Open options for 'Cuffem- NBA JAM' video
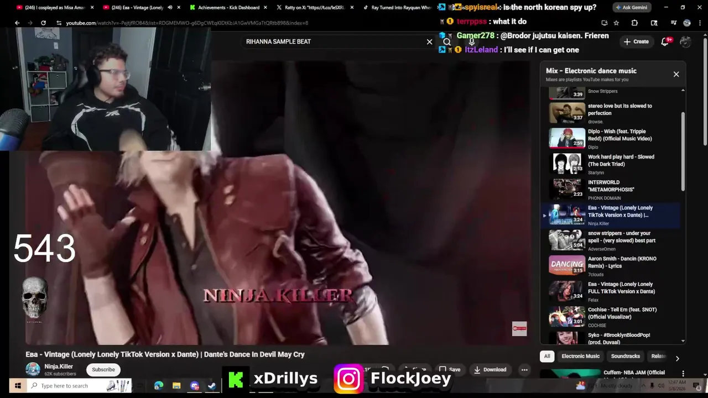Screen dimensions: 708x398 683,374
